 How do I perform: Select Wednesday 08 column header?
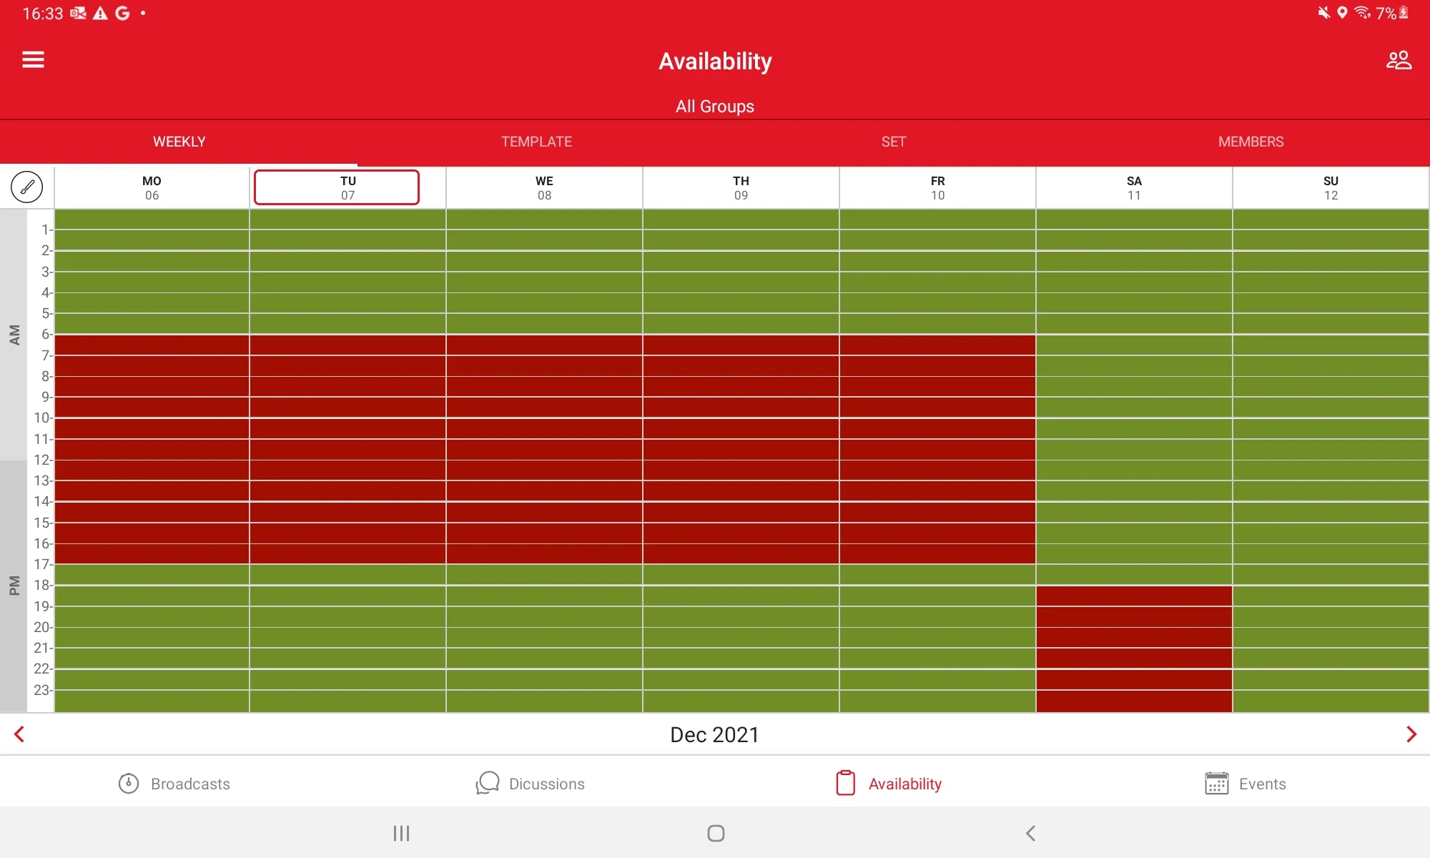[544, 188]
